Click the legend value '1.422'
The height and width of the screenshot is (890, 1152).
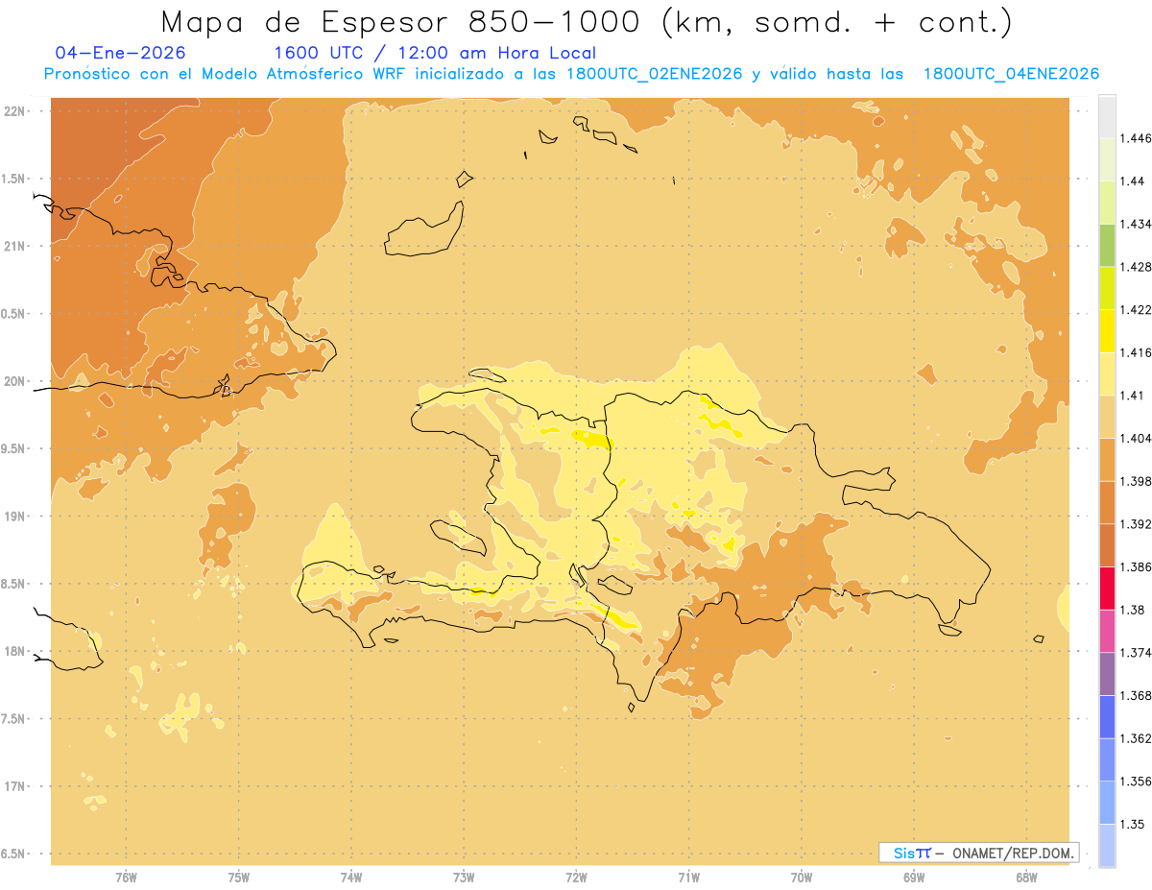click(x=1136, y=309)
